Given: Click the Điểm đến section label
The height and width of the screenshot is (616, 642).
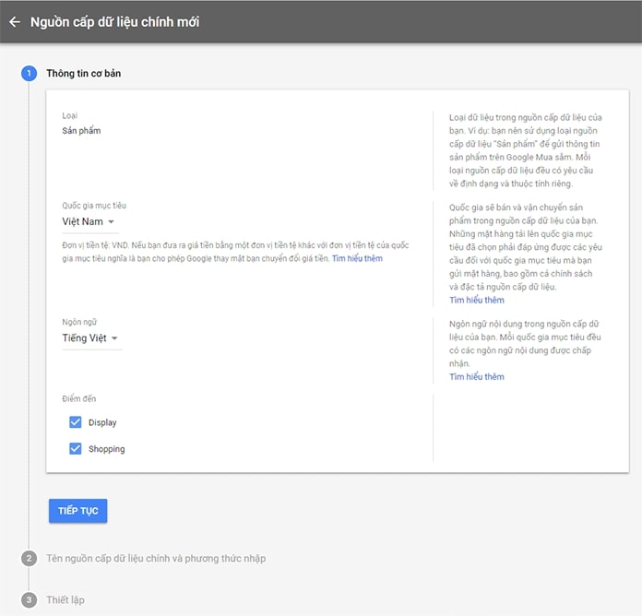Looking at the screenshot, I should pyautogui.click(x=79, y=398).
